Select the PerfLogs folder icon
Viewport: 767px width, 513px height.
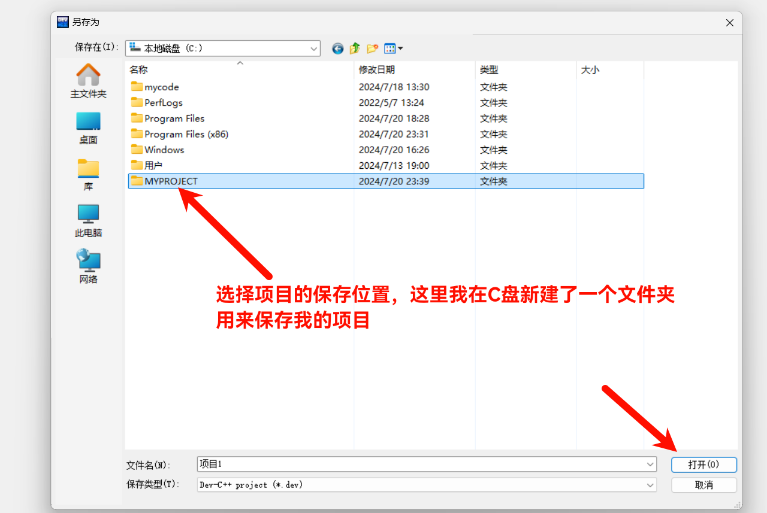137,102
